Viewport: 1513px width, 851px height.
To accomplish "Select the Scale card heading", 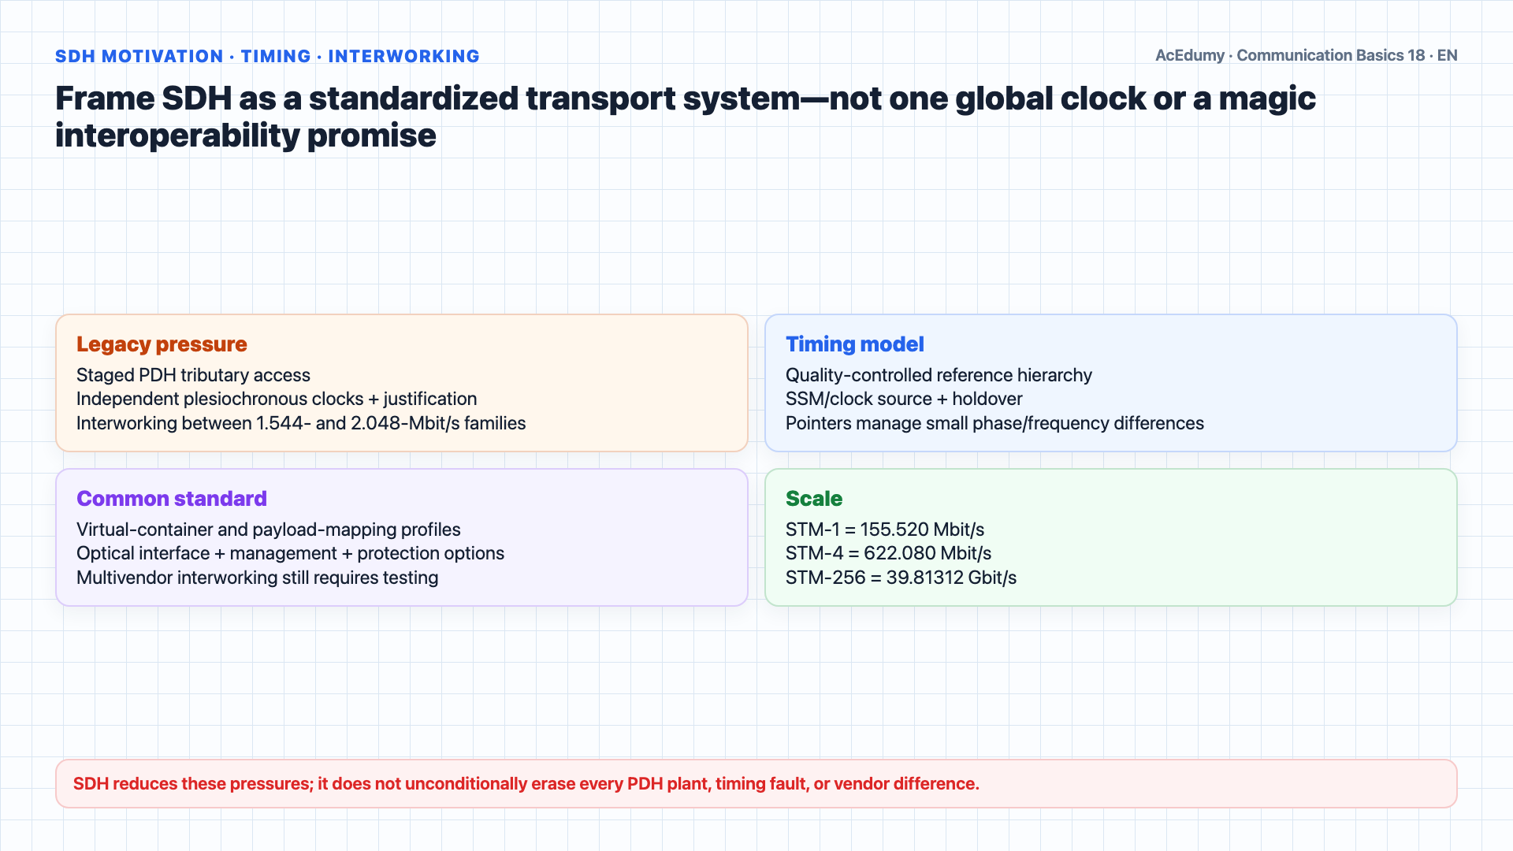I will pyautogui.click(x=814, y=499).
